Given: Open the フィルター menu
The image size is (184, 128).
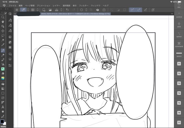Looking at the screenshot, I should (84, 5).
